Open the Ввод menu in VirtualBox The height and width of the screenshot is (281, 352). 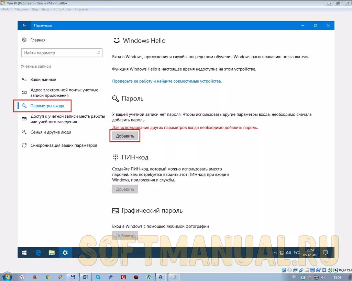[x=46, y=9]
